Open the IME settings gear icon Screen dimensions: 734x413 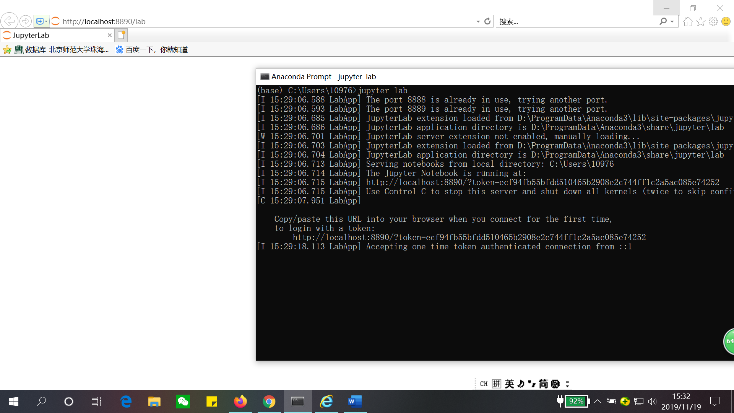coord(555,384)
